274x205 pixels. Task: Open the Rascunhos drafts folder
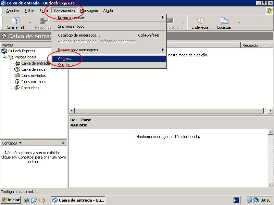coord(30,88)
